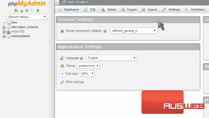Click the sidebar documentation pages icon

pos(32,10)
